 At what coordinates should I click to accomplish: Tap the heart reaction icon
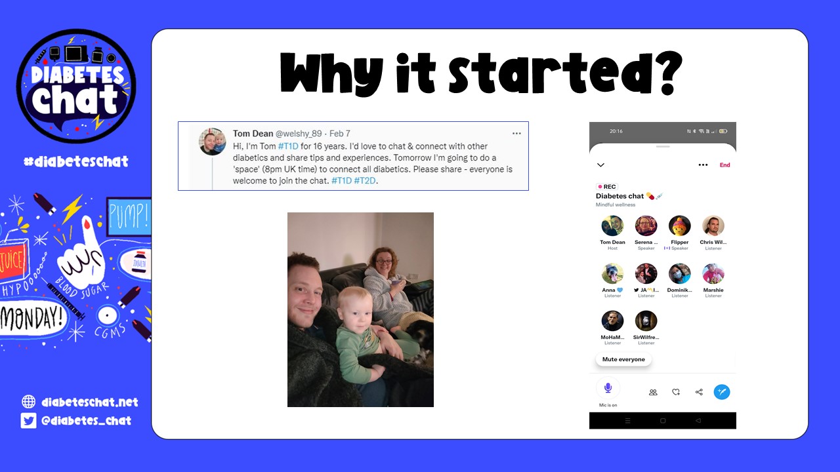pos(676,392)
